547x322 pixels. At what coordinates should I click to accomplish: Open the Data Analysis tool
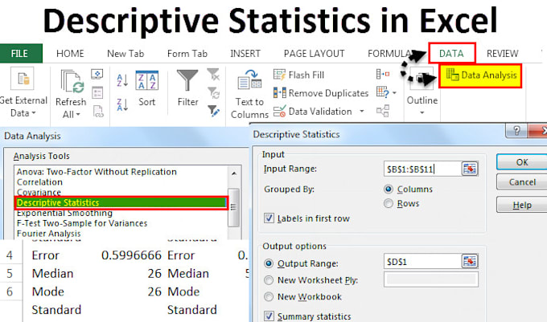click(481, 75)
